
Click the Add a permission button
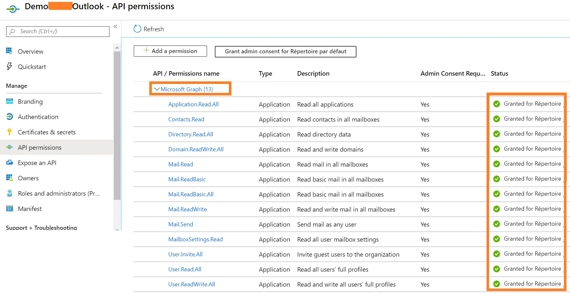pyautogui.click(x=170, y=51)
